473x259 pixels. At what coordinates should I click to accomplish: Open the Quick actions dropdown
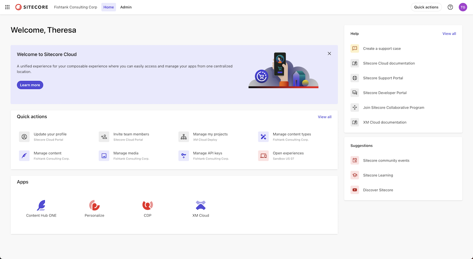coord(426,7)
